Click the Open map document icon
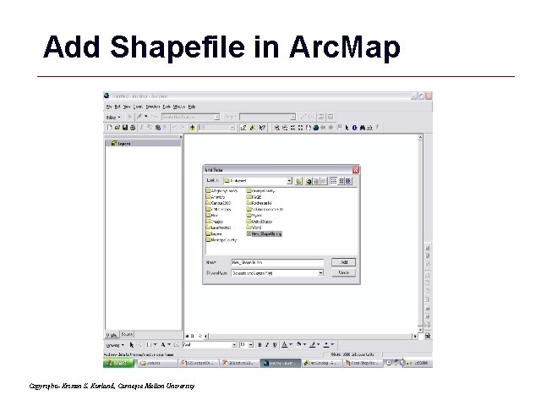This screenshot has width=541, height=406. 117,128
